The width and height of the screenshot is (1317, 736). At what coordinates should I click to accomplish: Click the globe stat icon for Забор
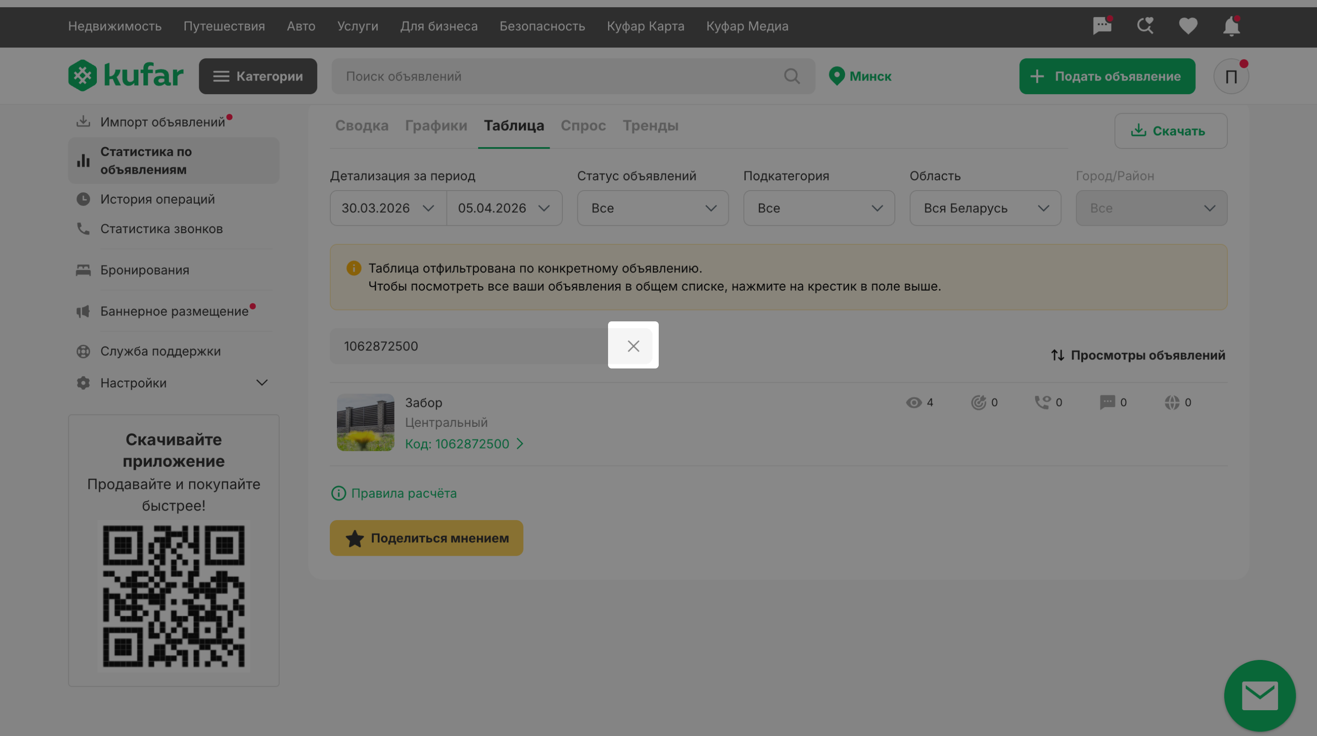click(x=1172, y=402)
